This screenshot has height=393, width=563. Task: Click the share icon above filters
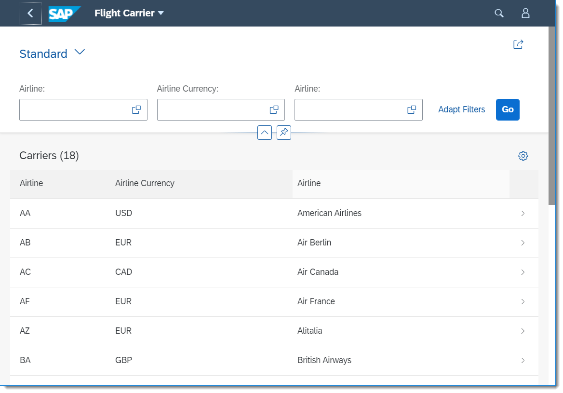point(518,44)
